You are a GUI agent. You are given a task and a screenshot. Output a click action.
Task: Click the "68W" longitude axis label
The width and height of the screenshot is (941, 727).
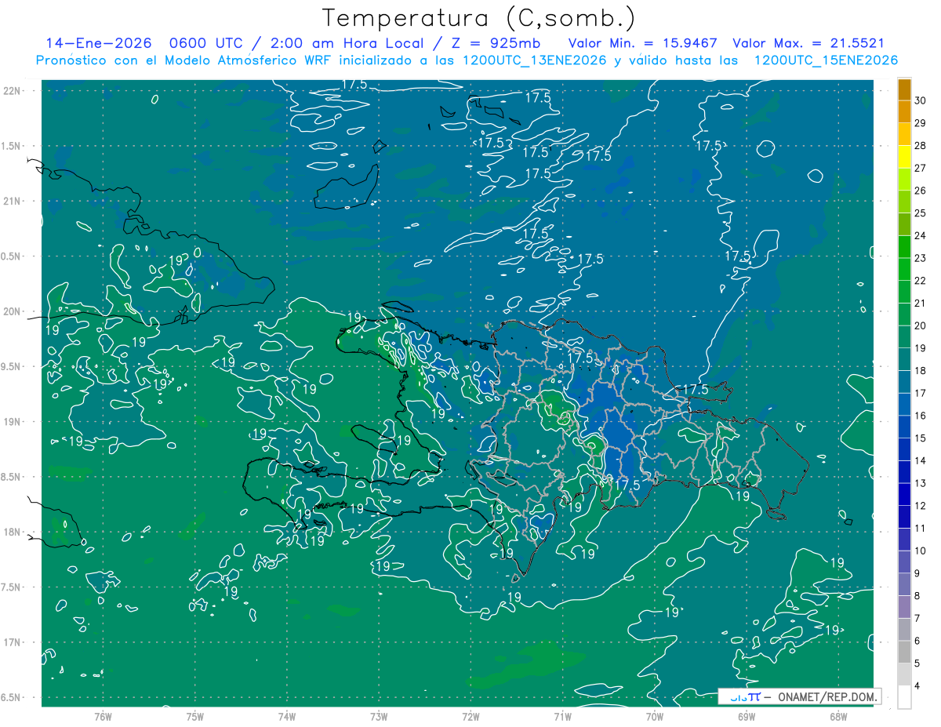[838, 716]
